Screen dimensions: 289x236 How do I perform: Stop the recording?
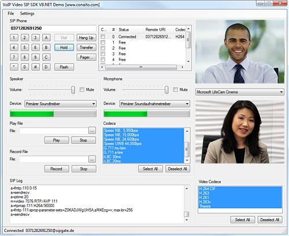(84, 169)
